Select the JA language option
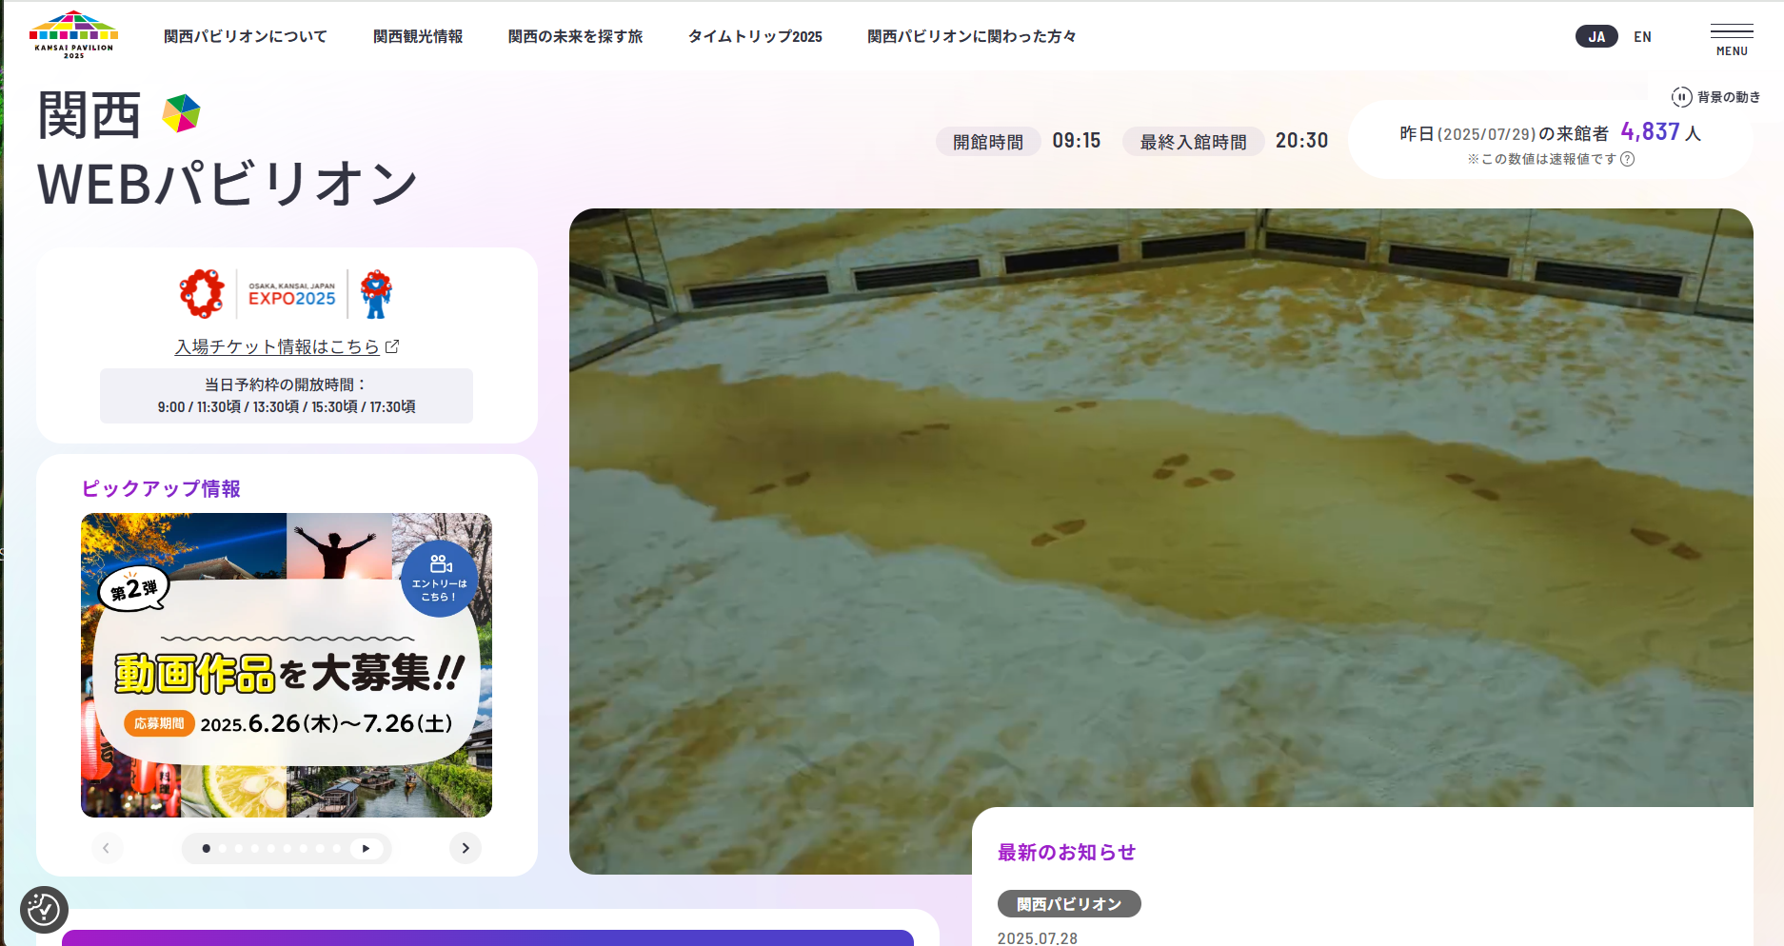This screenshot has width=1784, height=946. pyautogui.click(x=1596, y=37)
